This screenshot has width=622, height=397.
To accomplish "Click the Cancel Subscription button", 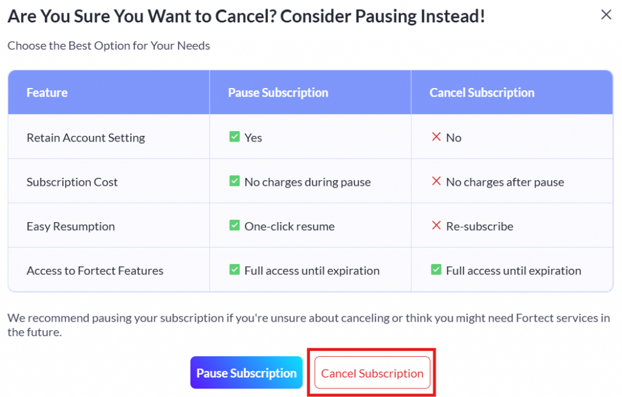I will click(372, 372).
